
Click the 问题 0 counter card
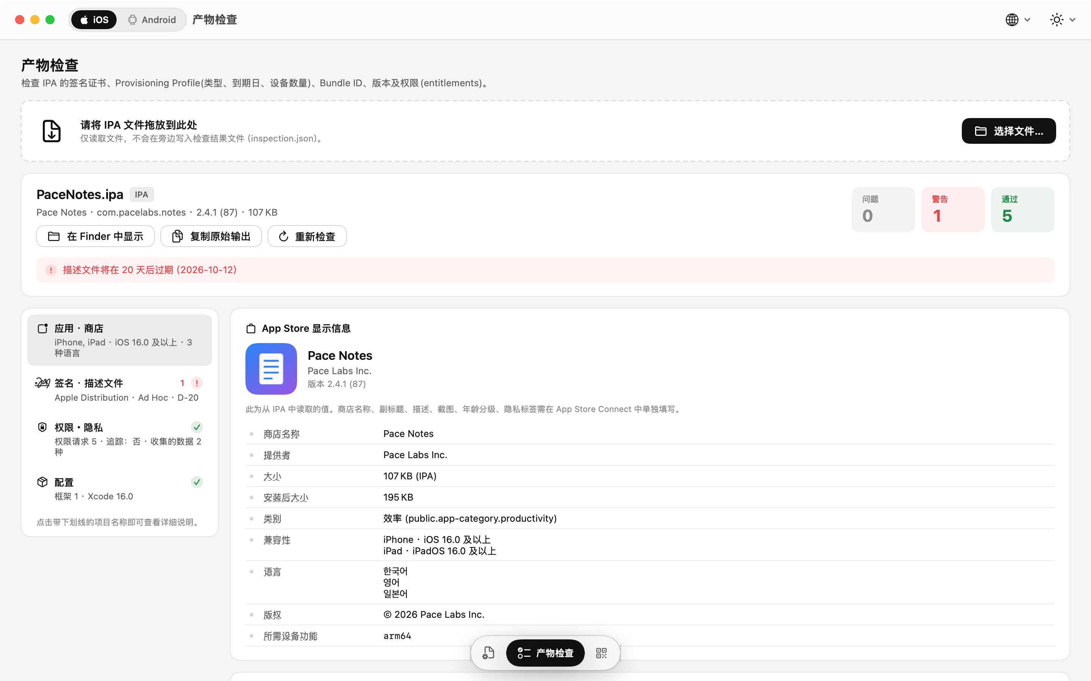883,210
